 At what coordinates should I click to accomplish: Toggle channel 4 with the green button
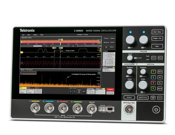[153, 89]
